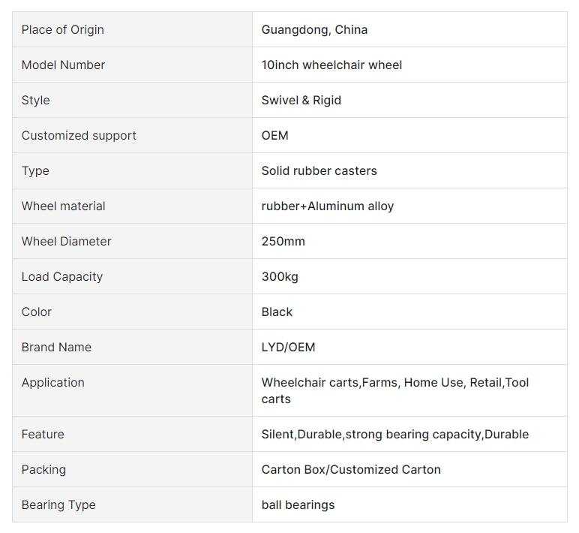Select the ball bearings value
This screenshot has width=579, height=533.
pyautogui.click(x=298, y=505)
